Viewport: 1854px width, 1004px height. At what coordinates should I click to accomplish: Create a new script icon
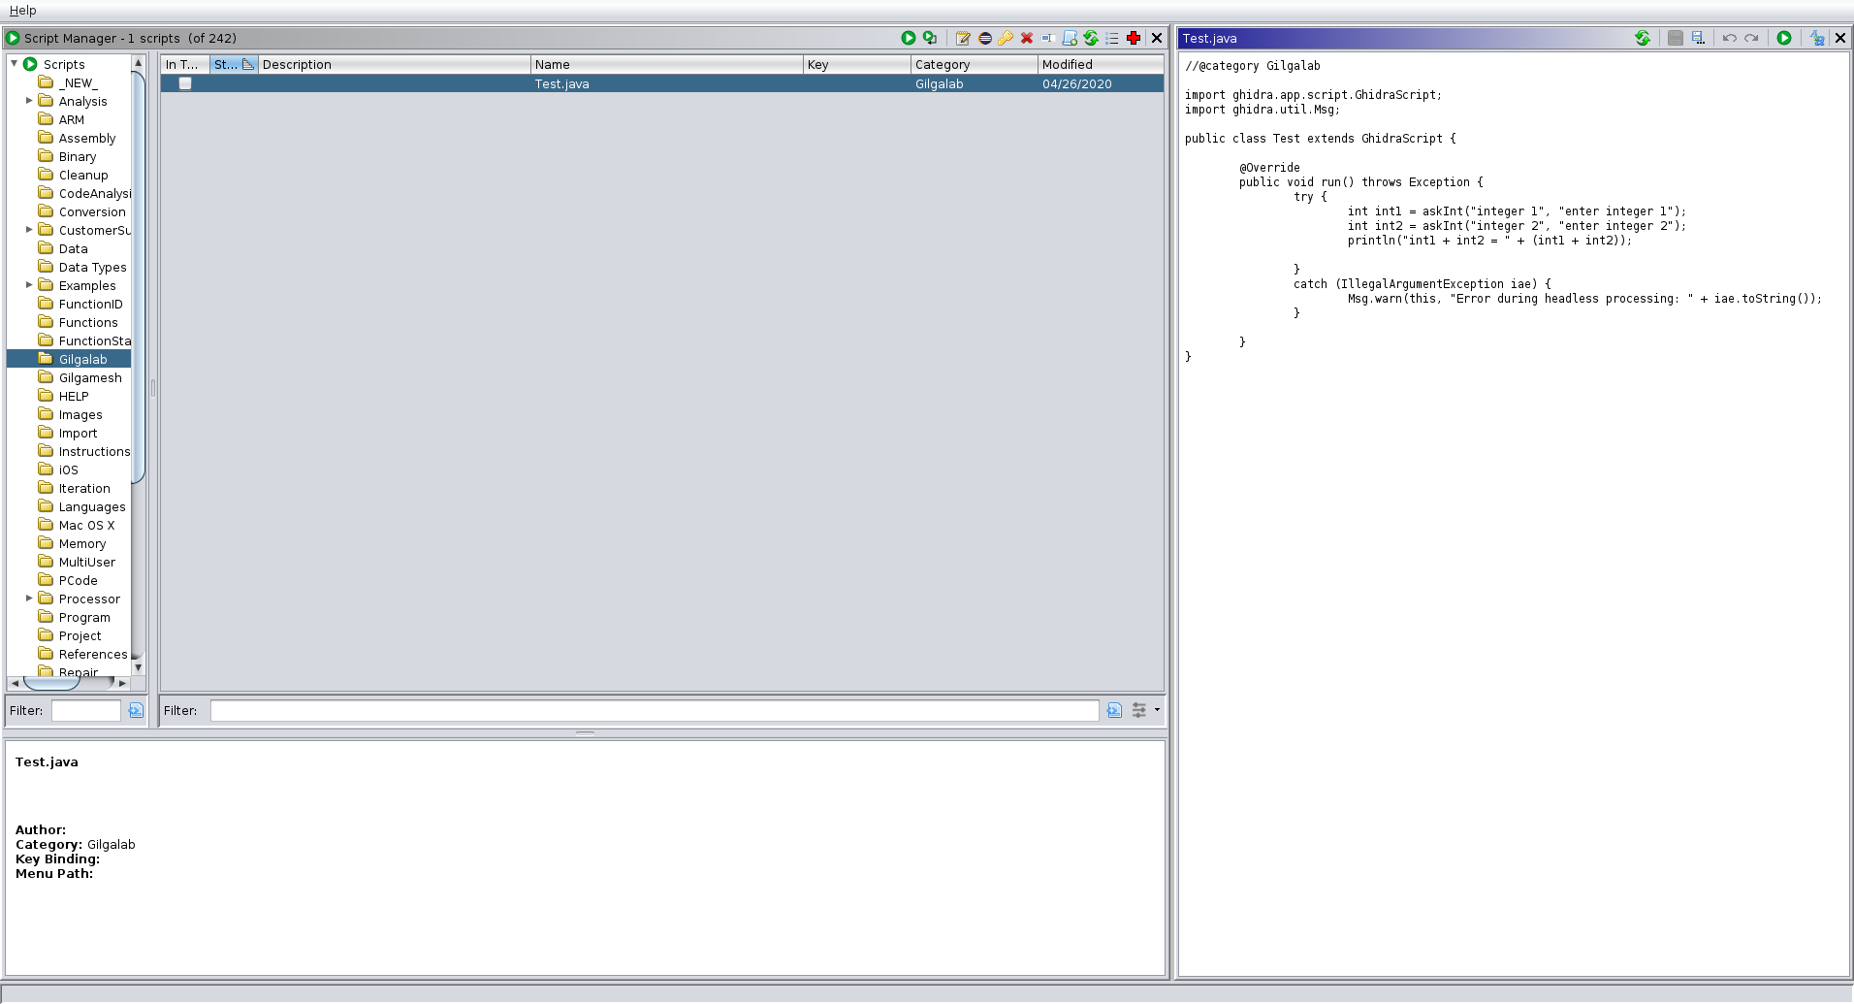pyautogui.click(x=1070, y=38)
